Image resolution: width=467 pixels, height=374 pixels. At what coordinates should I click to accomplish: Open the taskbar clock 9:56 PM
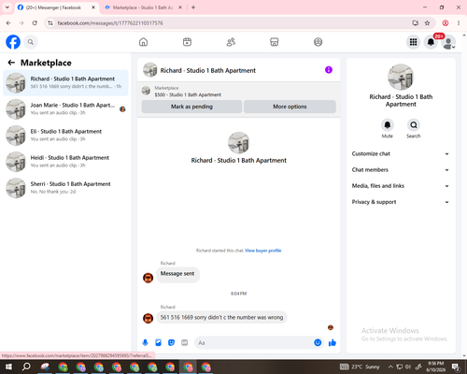tap(435, 367)
